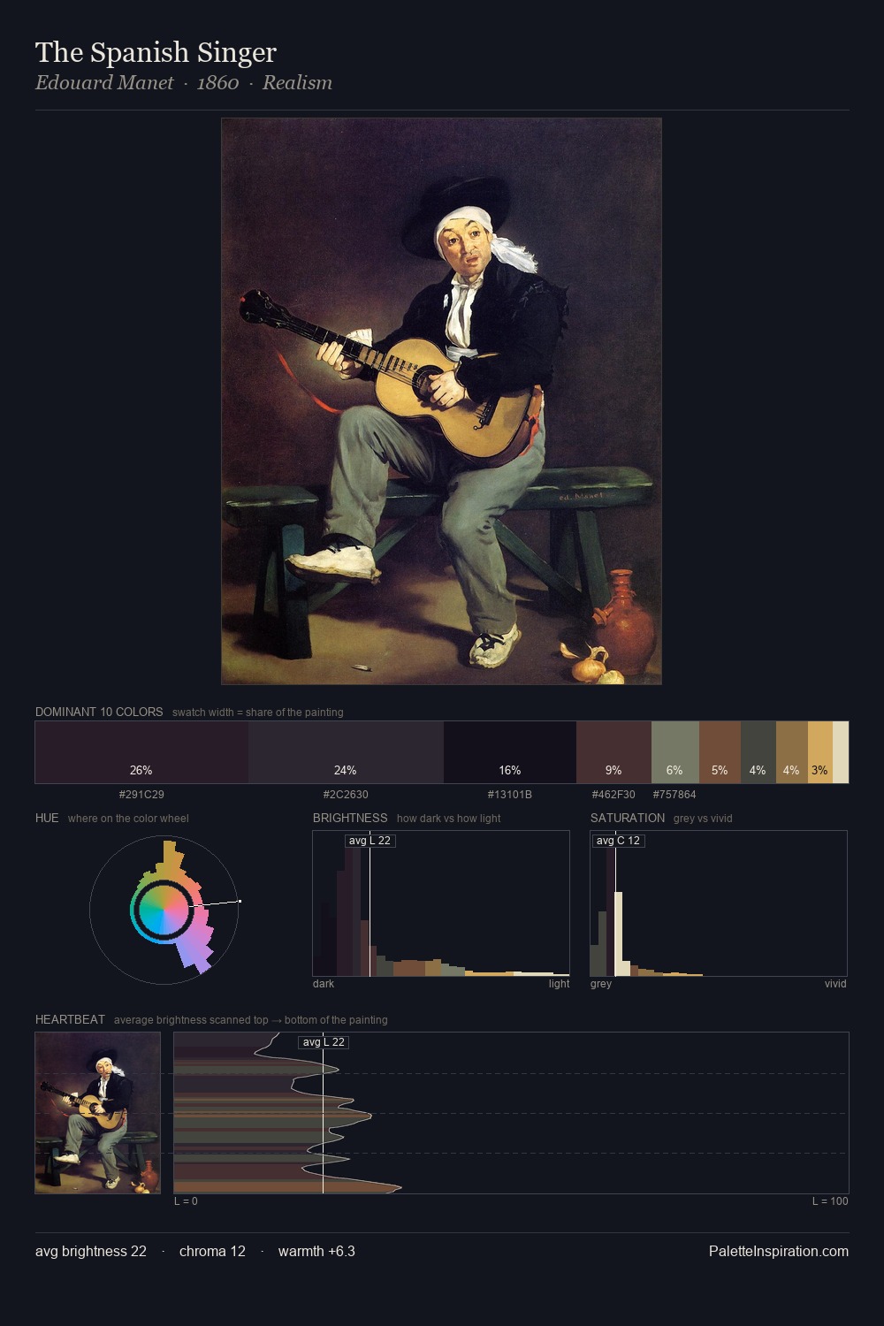
Task: Pick the 16% near-black color swatch
Action: (x=510, y=752)
